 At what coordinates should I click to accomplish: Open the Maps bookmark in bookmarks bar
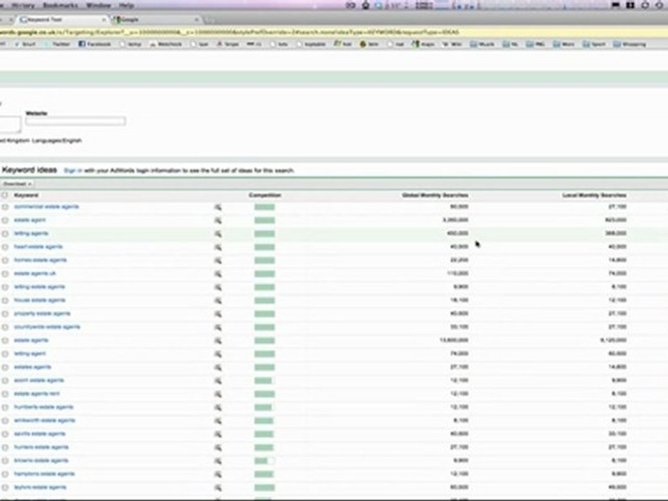422,44
